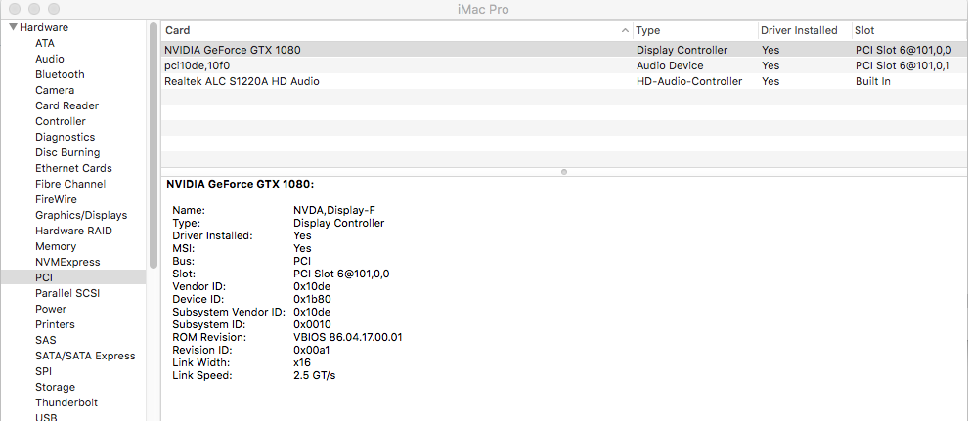Click the HD-Audio-Controller type cell
The width and height of the screenshot is (968, 421).
coord(689,81)
